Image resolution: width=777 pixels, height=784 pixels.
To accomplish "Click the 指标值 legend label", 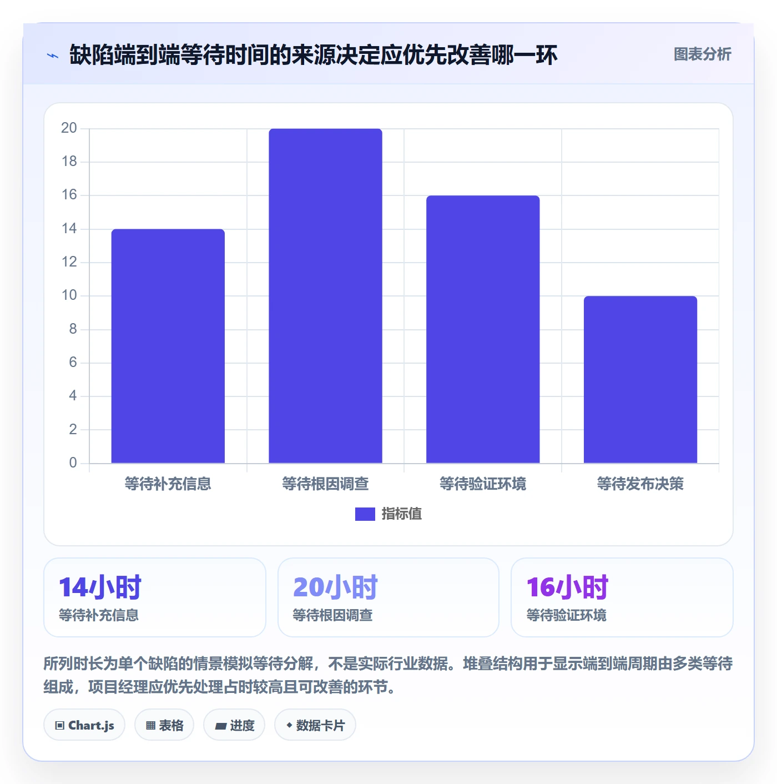I will (402, 514).
